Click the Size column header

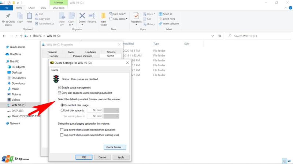[187, 44]
